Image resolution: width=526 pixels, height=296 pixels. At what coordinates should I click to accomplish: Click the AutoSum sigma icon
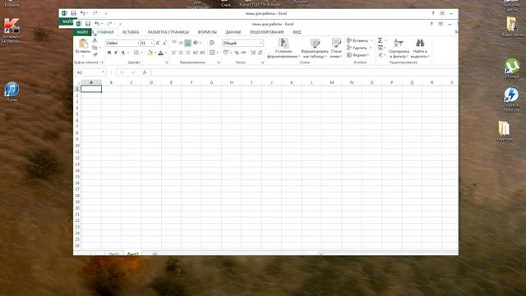(380, 40)
